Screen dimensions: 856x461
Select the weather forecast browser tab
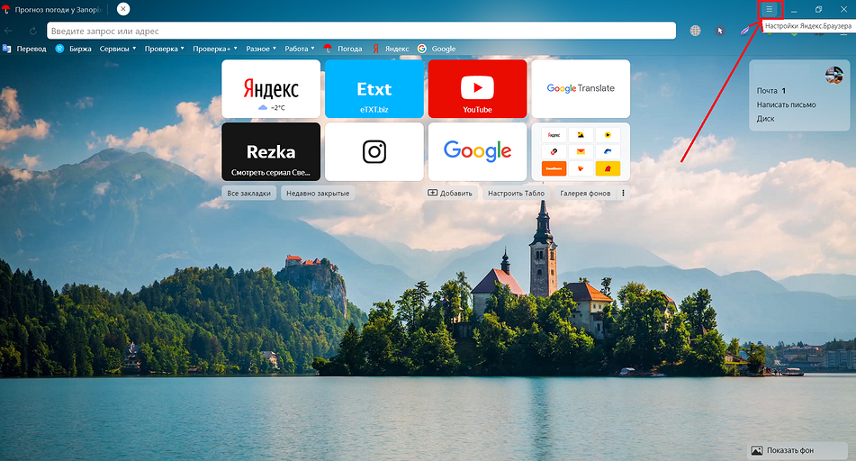point(53,9)
